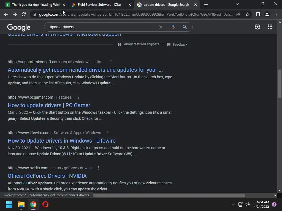Viewport: 282px width, 211px height.
Task: Click https://www.nvidia.com breadcrumb text
Action: [28, 168]
